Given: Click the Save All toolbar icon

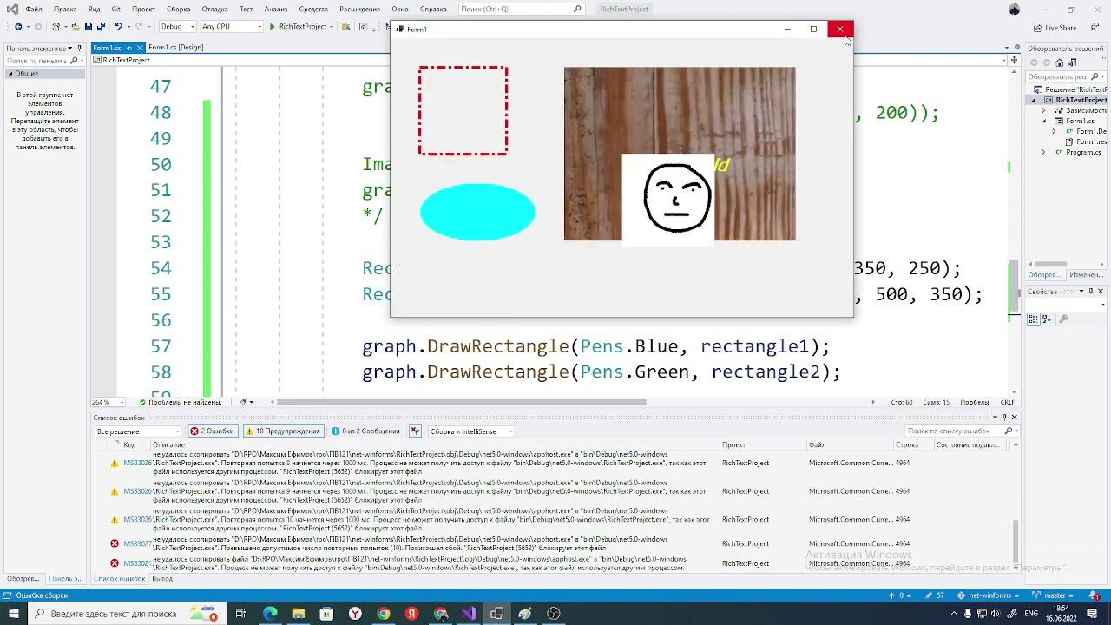Looking at the screenshot, I should pos(100,27).
